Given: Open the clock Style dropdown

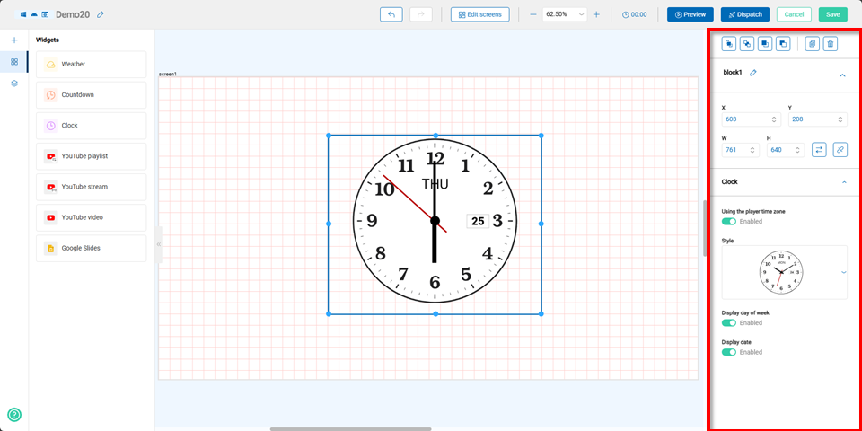Looking at the screenshot, I should [x=843, y=272].
